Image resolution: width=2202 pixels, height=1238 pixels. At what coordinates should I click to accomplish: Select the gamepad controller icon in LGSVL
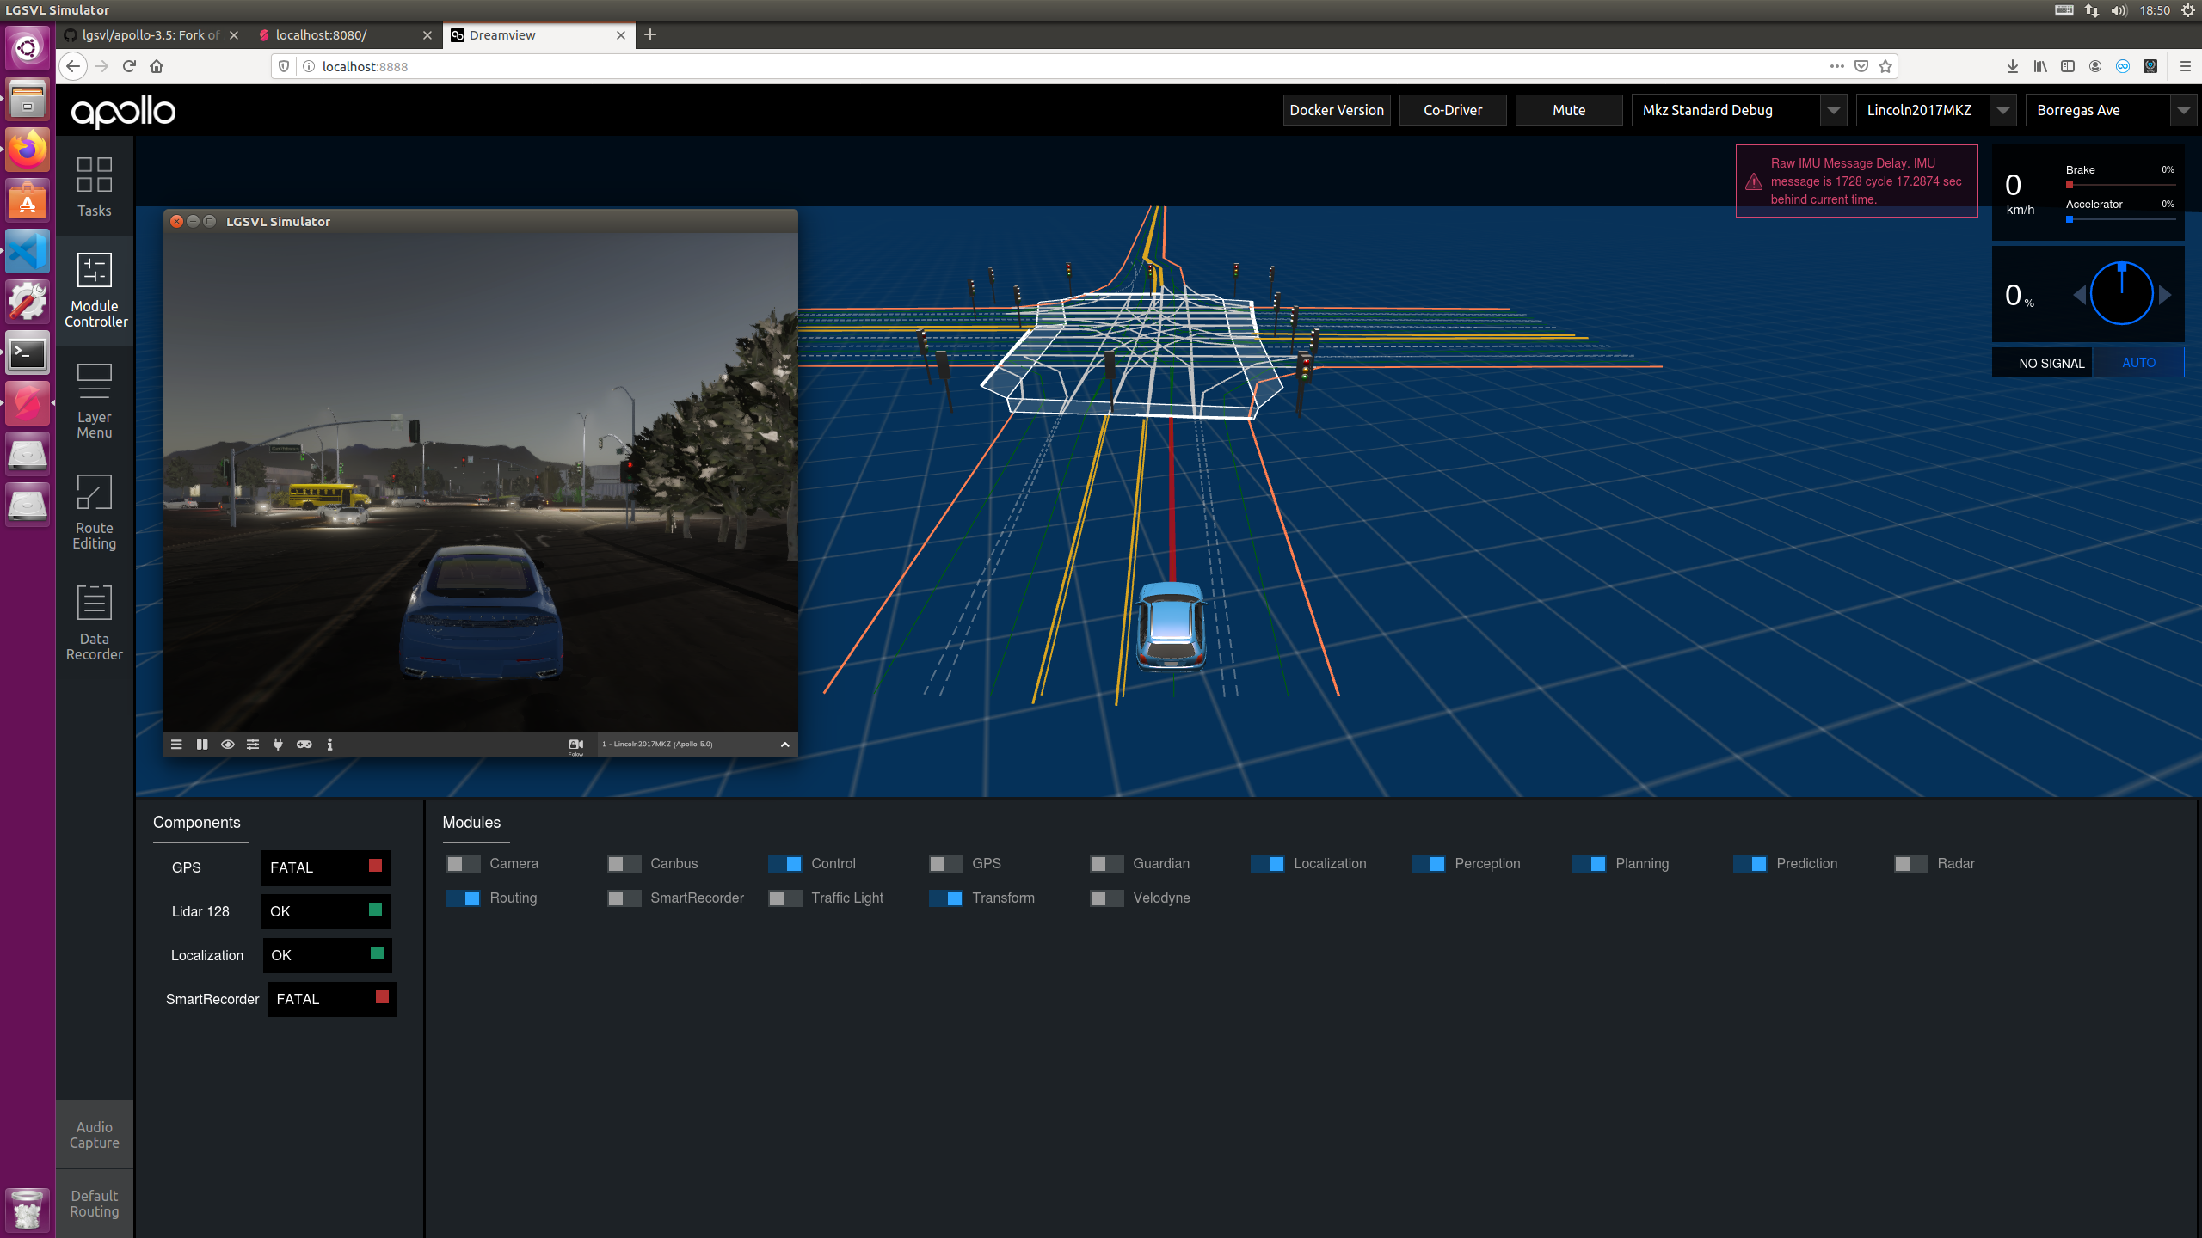tap(304, 744)
